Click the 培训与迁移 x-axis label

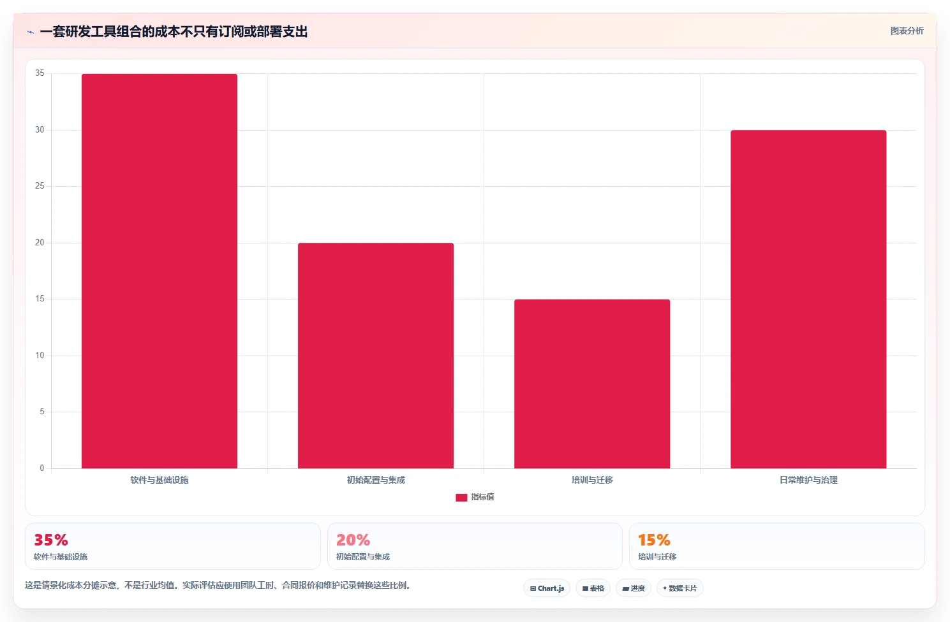[x=592, y=480]
